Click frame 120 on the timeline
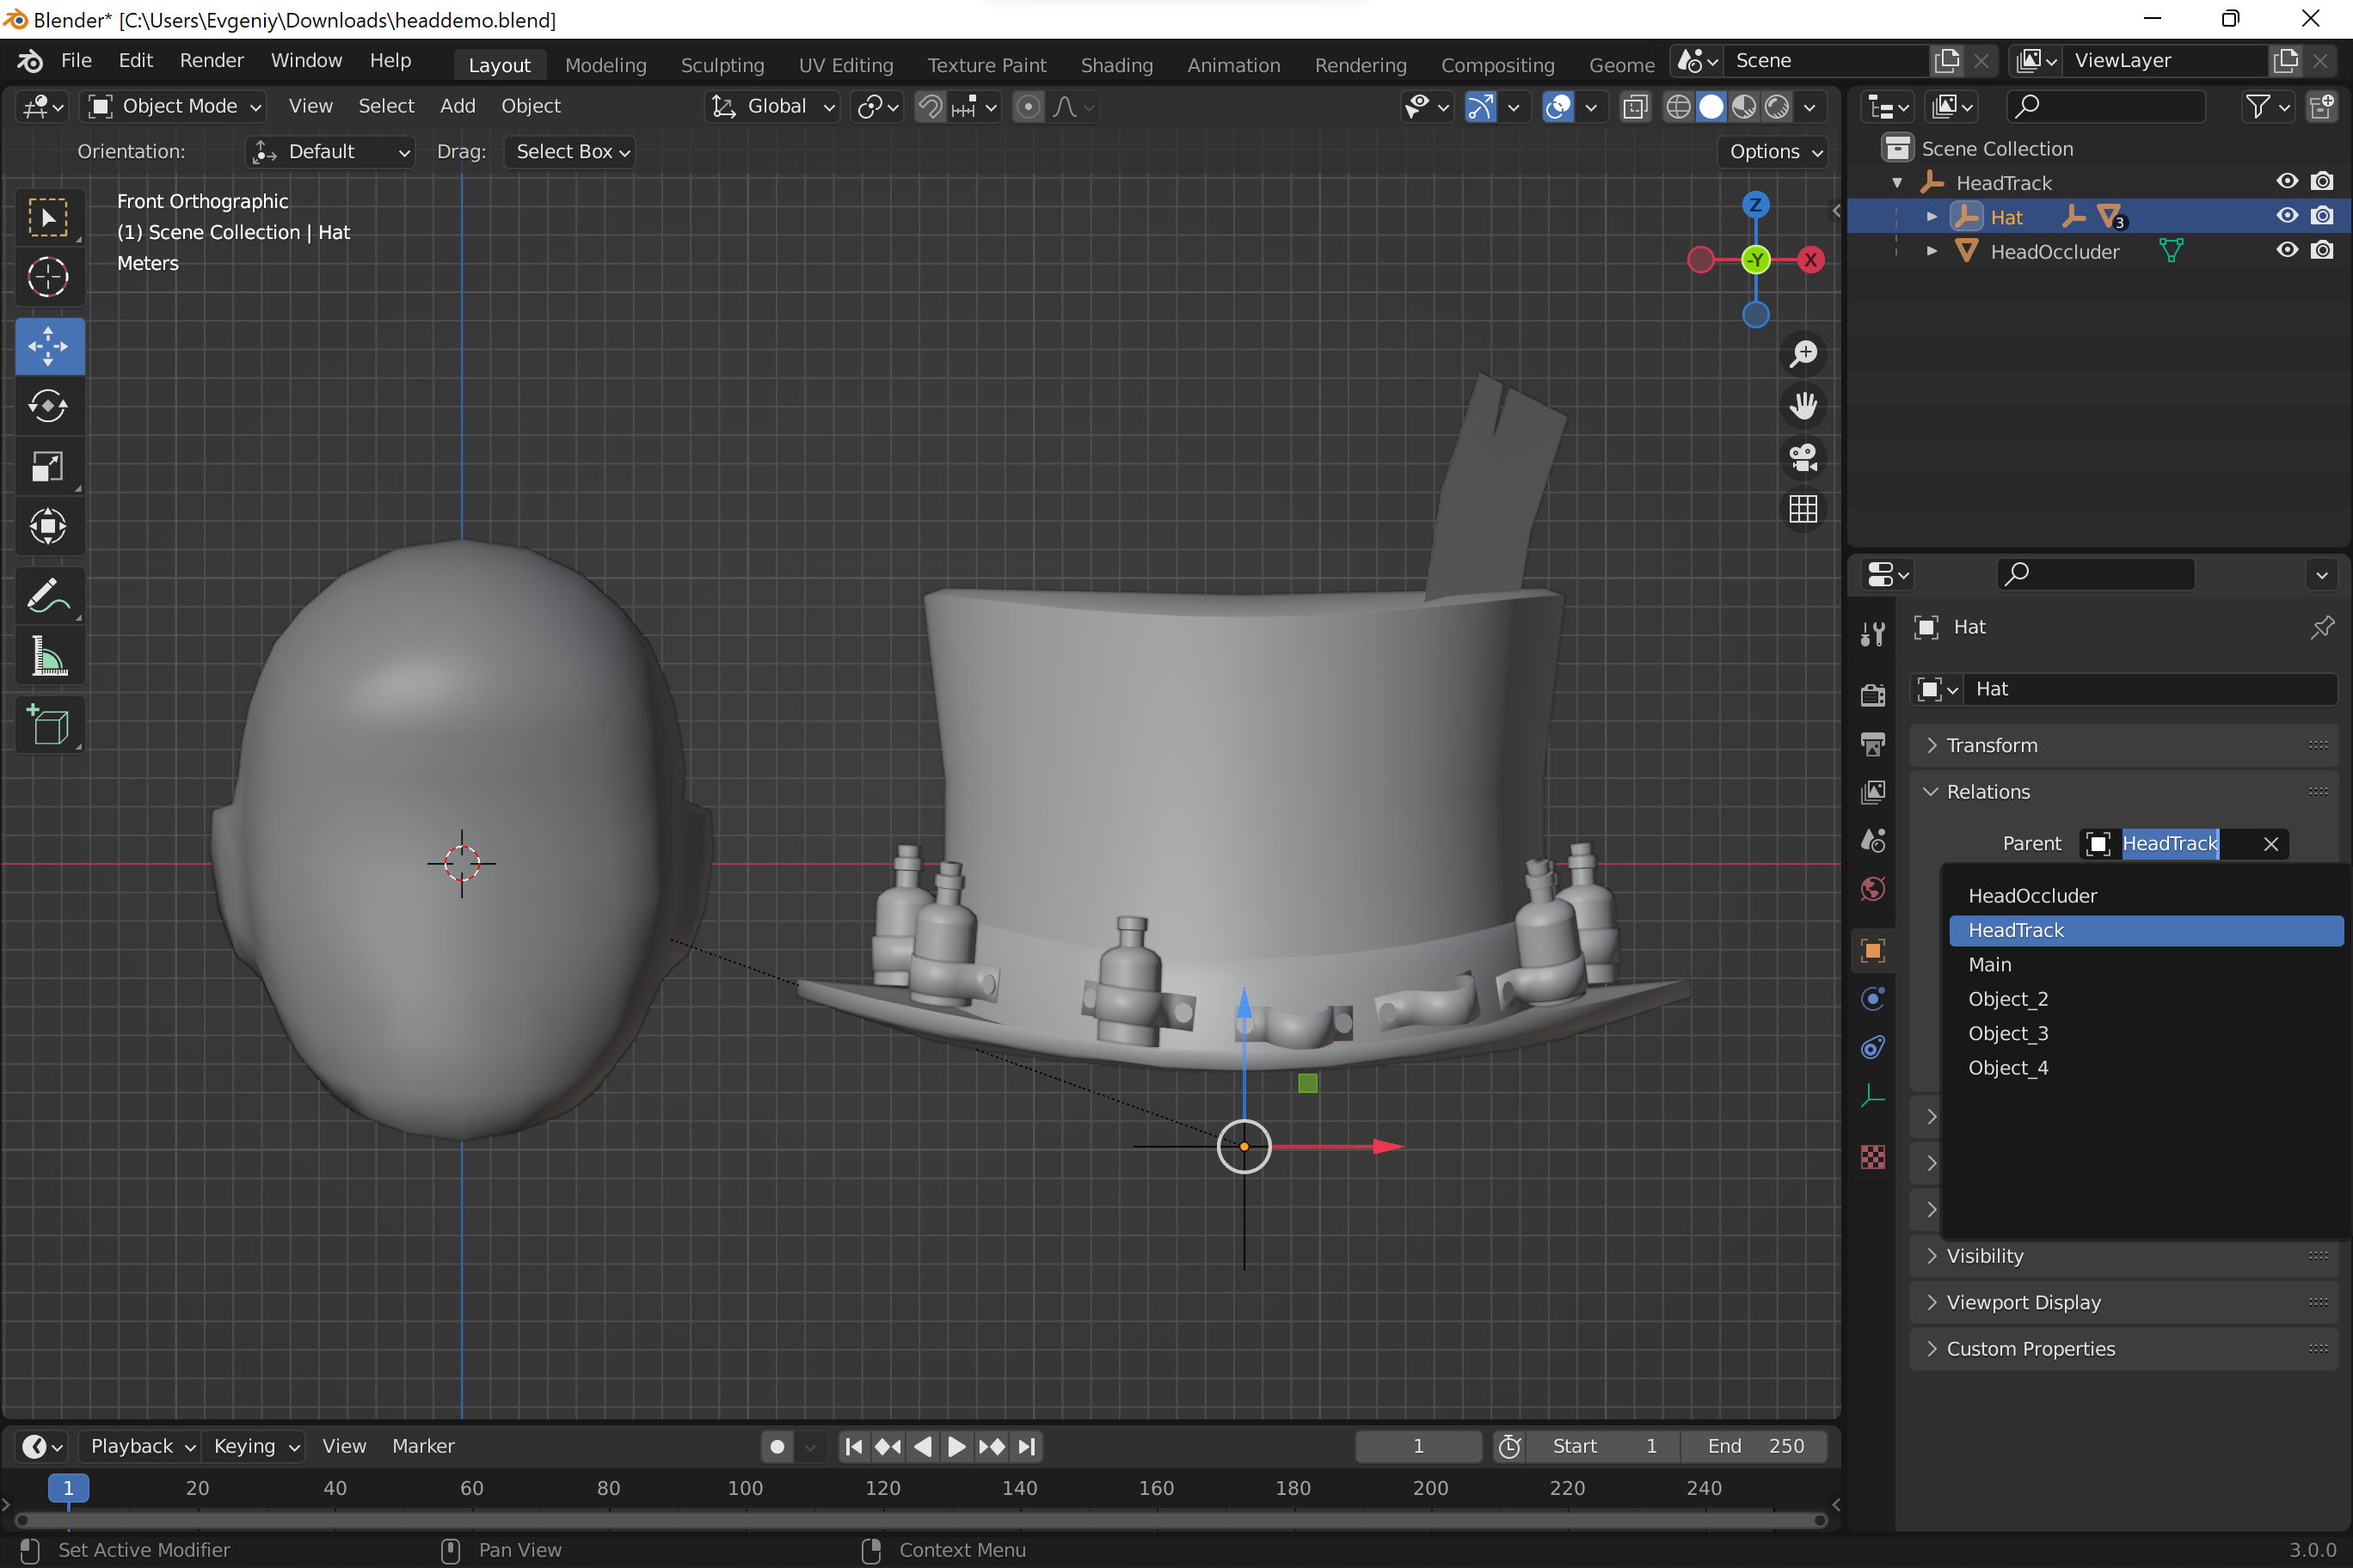The width and height of the screenshot is (2353, 1568). 882,1488
